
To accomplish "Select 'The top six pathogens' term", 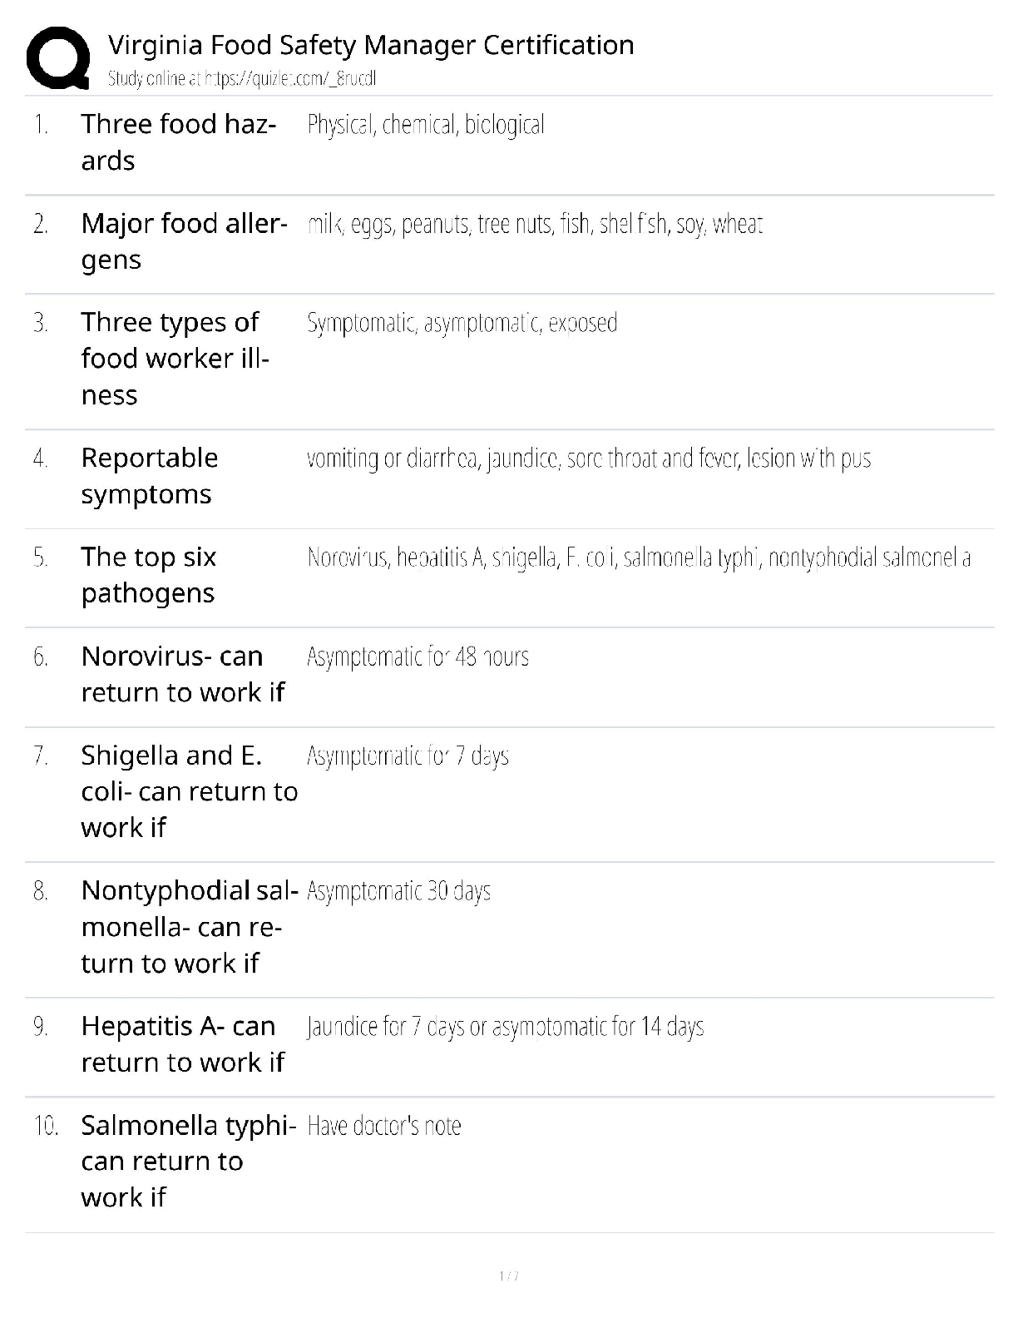I will pos(149,575).
